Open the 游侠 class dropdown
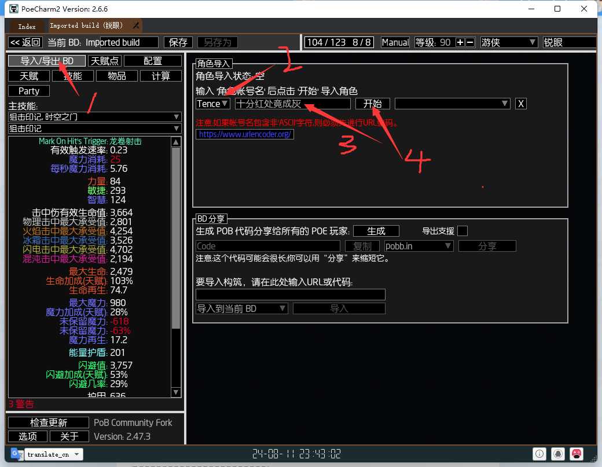Image resolution: width=602 pixels, height=467 pixels. (x=509, y=42)
